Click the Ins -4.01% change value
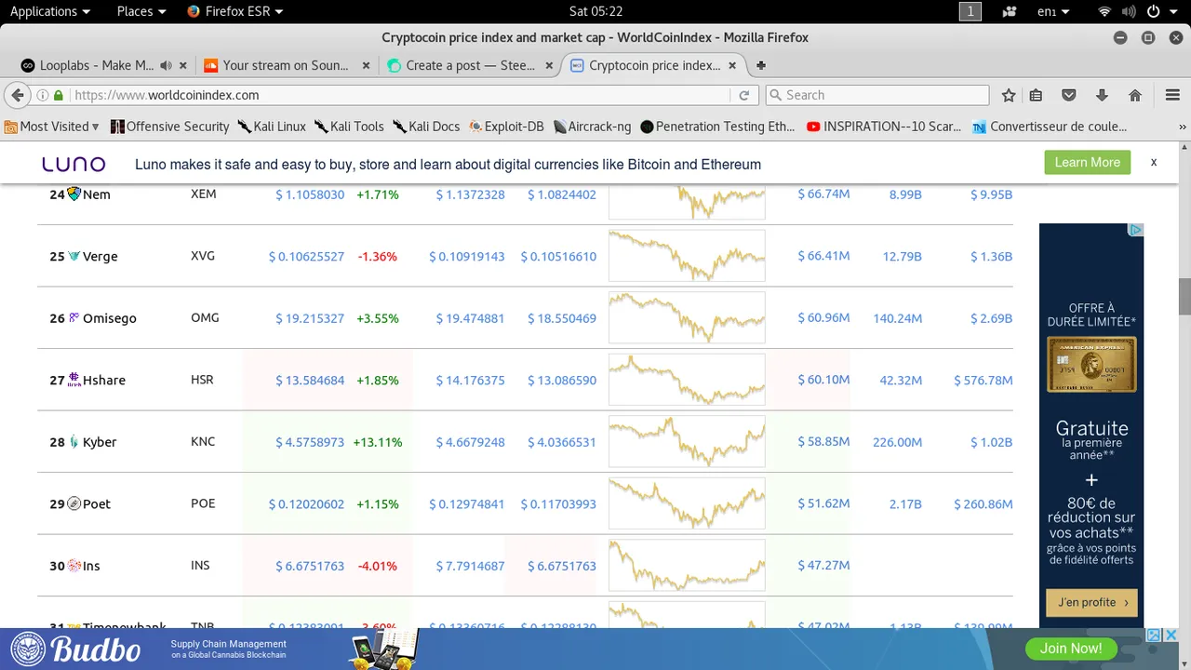 378,566
